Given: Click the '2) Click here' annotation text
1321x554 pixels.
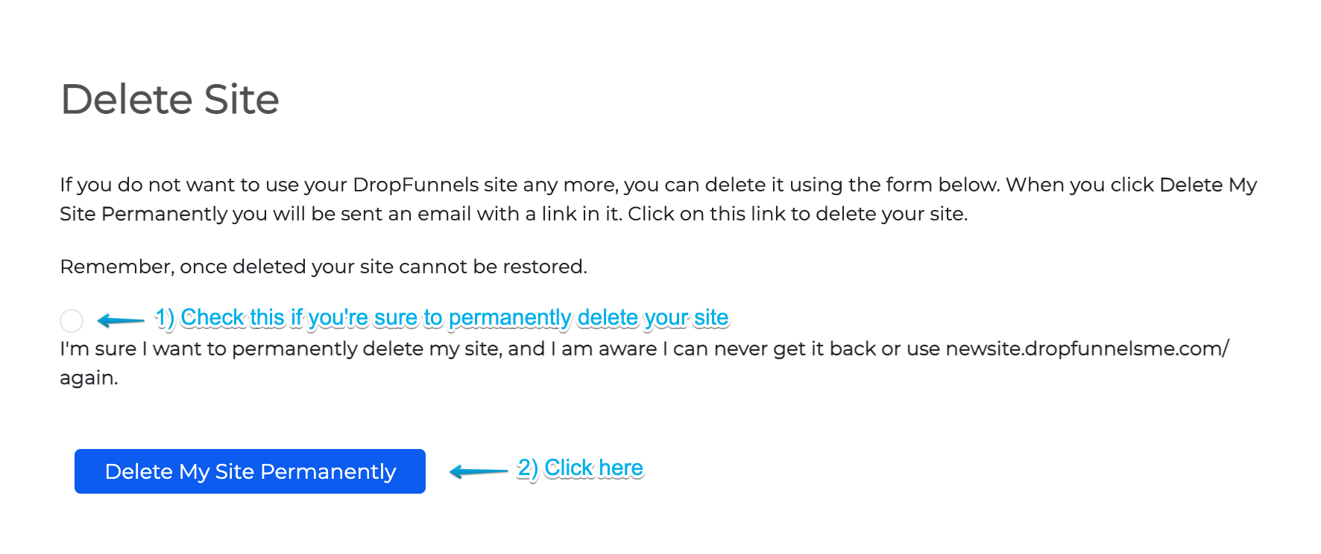Looking at the screenshot, I should [x=581, y=468].
